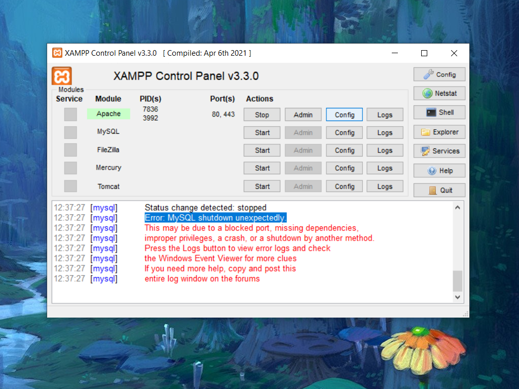The image size is (519, 389).
Task: Start the MySQL module
Action: coord(262,133)
